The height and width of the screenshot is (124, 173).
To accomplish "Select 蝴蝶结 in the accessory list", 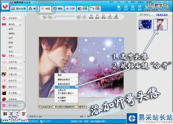I will click(x=11, y=33).
